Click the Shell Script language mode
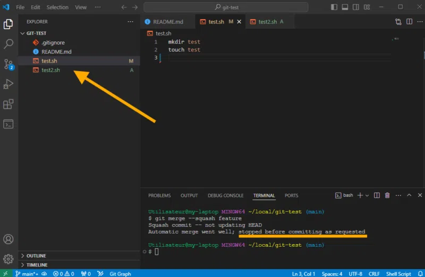Viewport: 425px width, 277px height. [398, 274]
